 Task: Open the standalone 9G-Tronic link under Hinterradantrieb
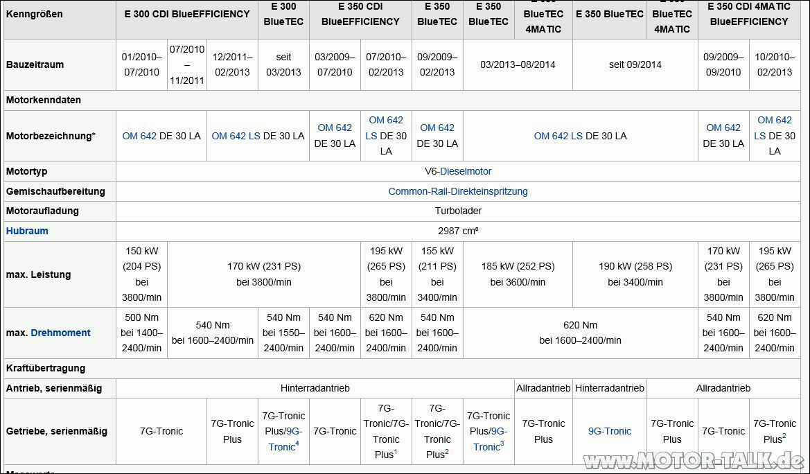click(x=610, y=431)
